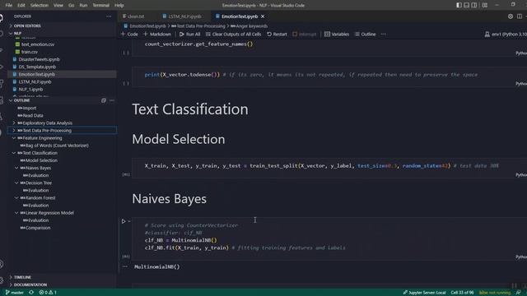Click the Outline panel more actions ellipsis

point(112,100)
